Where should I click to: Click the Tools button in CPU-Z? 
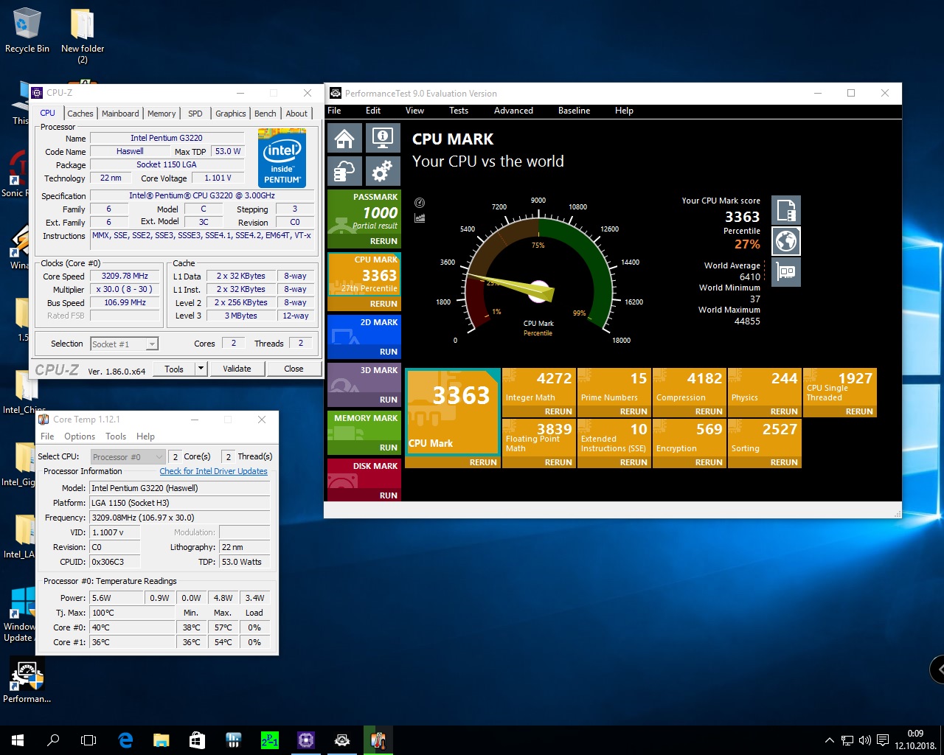[x=174, y=369]
